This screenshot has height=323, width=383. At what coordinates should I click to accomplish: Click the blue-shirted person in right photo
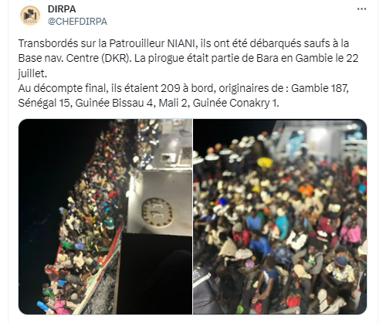[x=260, y=245]
